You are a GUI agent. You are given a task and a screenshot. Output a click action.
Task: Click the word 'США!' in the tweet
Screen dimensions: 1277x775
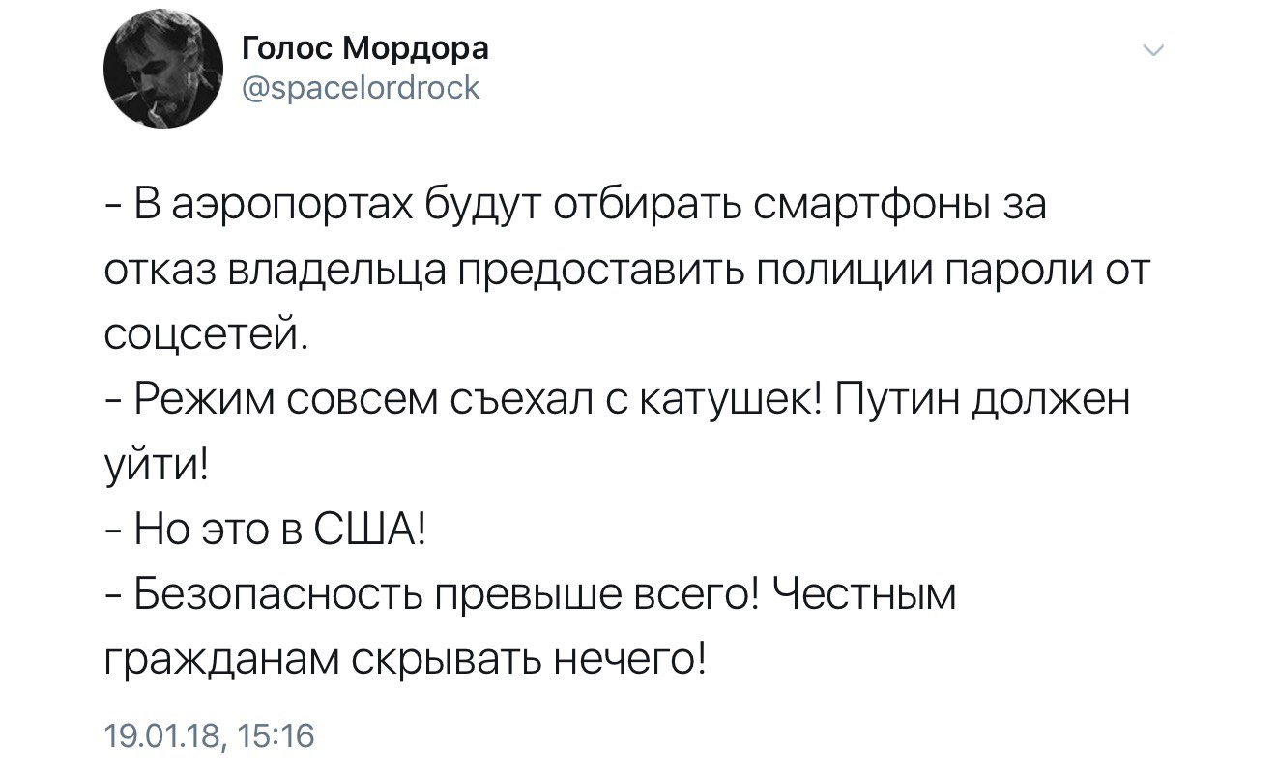[x=370, y=529]
